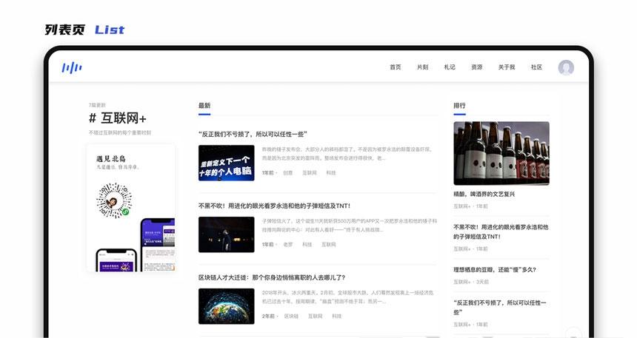Open the user avatar in the navbar

(566, 67)
